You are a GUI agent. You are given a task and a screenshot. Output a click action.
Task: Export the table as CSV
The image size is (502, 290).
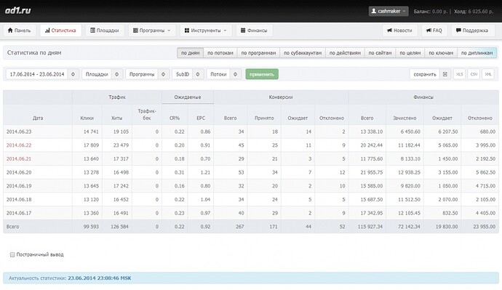pos(474,74)
